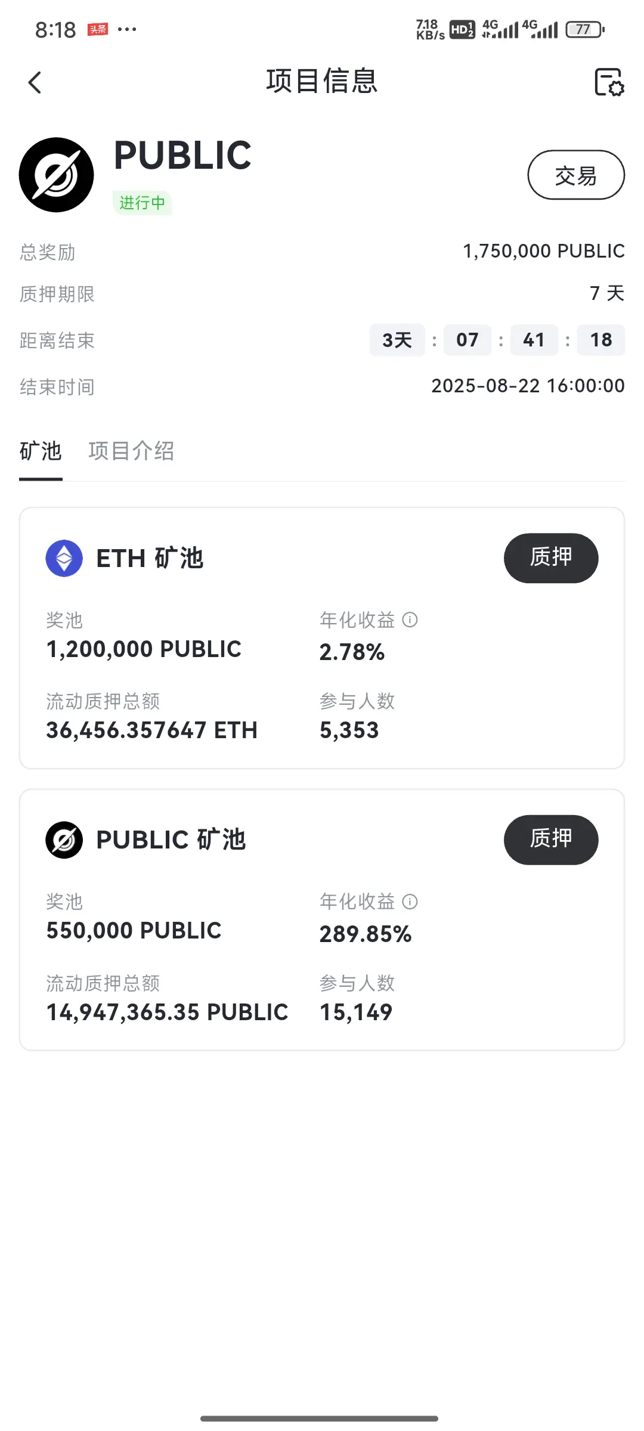Tap the 3天 countdown box

pyautogui.click(x=397, y=340)
